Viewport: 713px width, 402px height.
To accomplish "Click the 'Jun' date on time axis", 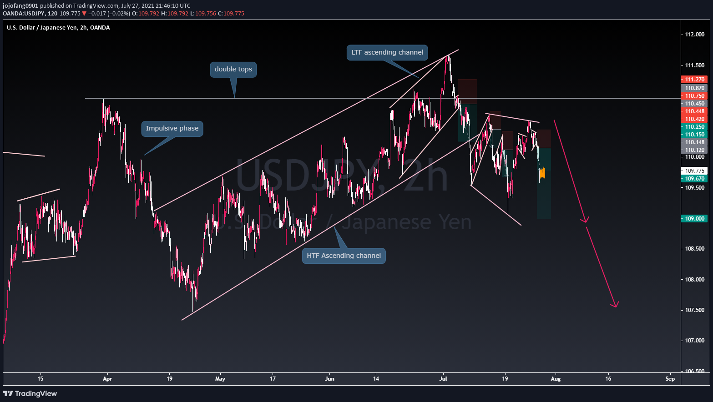I will pyautogui.click(x=330, y=378).
